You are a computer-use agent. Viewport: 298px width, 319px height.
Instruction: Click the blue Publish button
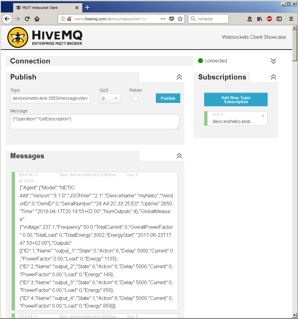[168, 98]
